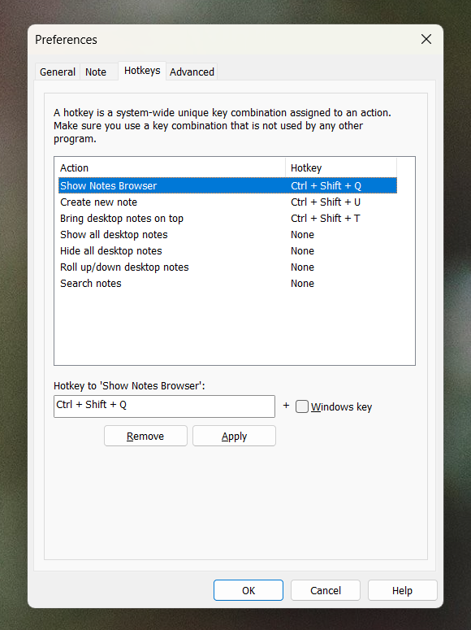Screen dimensions: 471x630
Task: Select Show all desktop notes row
Action: coord(227,235)
